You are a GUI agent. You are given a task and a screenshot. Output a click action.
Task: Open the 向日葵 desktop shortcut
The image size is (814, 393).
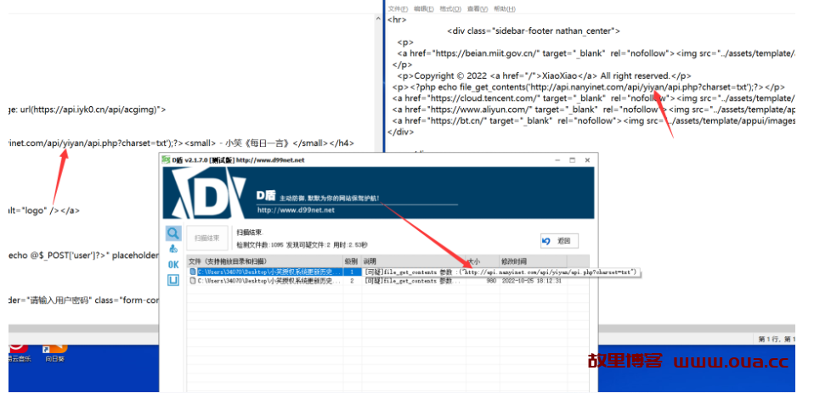pyautogui.click(x=54, y=352)
